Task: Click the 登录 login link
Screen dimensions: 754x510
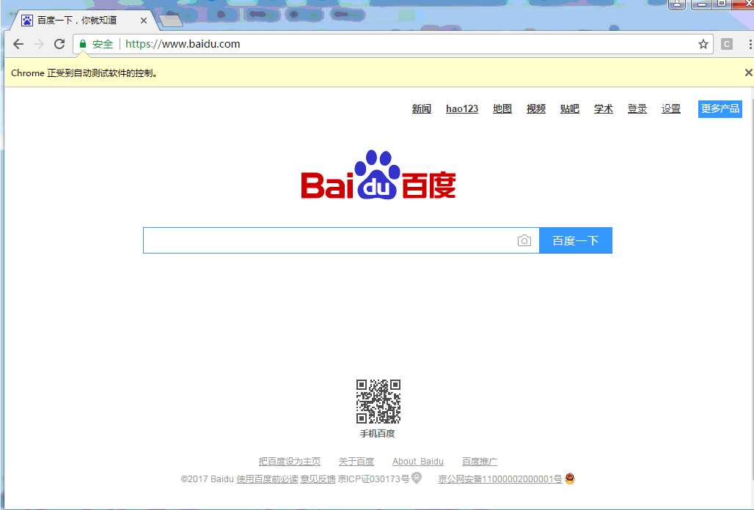Action: click(637, 109)
